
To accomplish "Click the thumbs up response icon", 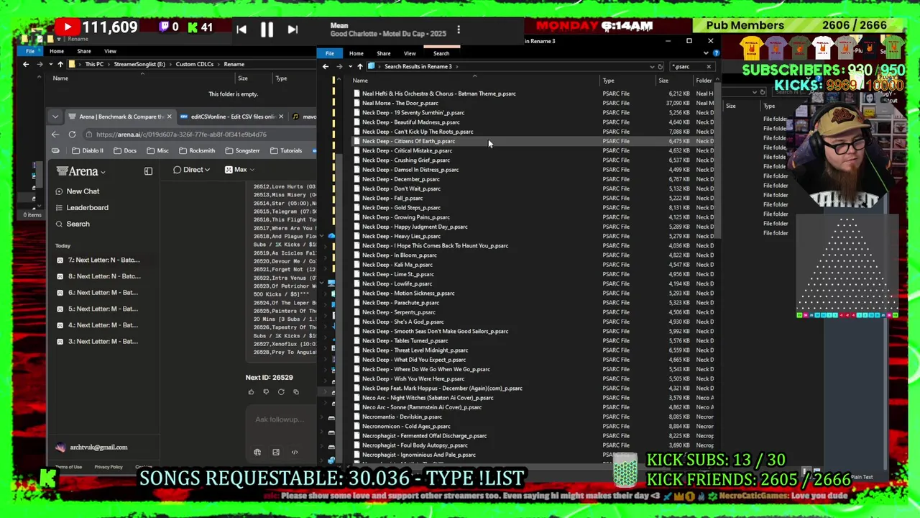I will (x=251, y=392).
